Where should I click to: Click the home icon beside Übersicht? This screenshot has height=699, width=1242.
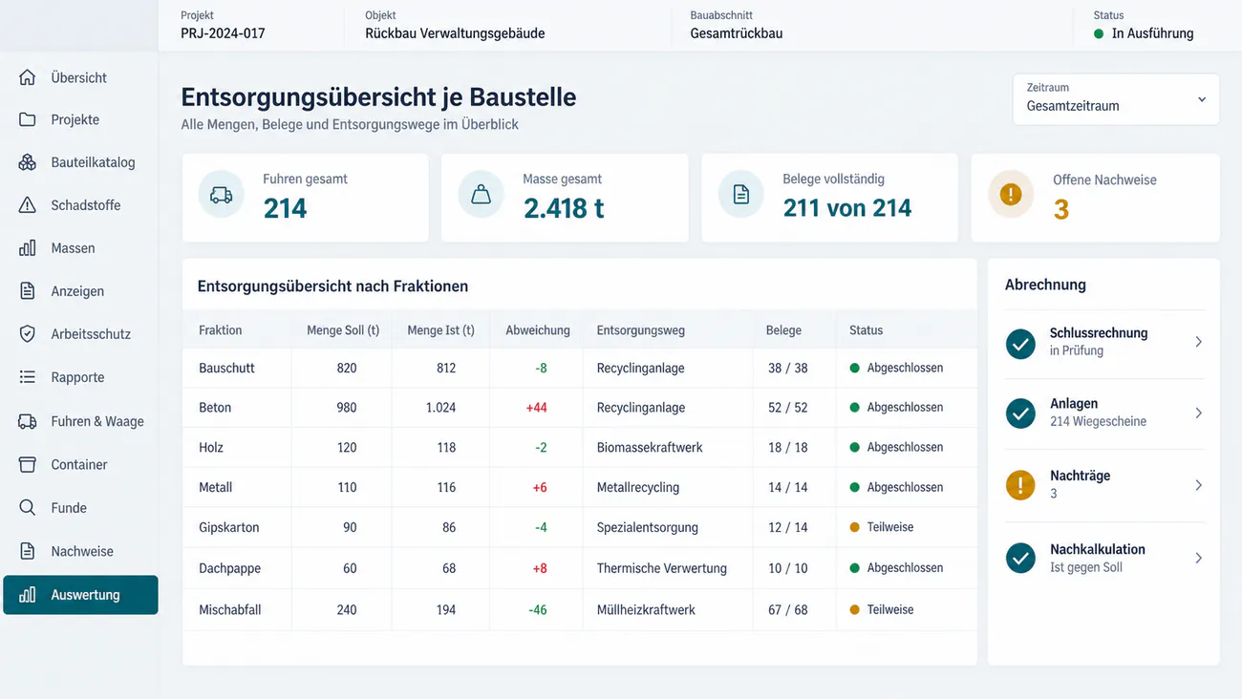(28, 77)
